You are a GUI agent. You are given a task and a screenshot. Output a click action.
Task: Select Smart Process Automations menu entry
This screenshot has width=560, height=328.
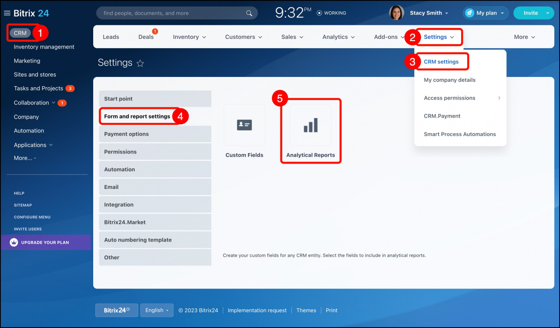click(460, 134)
